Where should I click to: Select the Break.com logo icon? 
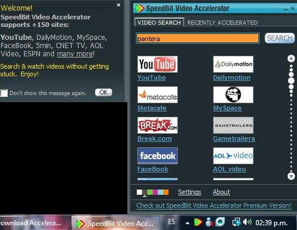(157, 125)
